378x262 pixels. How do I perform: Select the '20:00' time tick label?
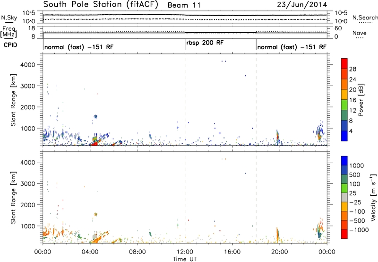(x=280, y=252)
